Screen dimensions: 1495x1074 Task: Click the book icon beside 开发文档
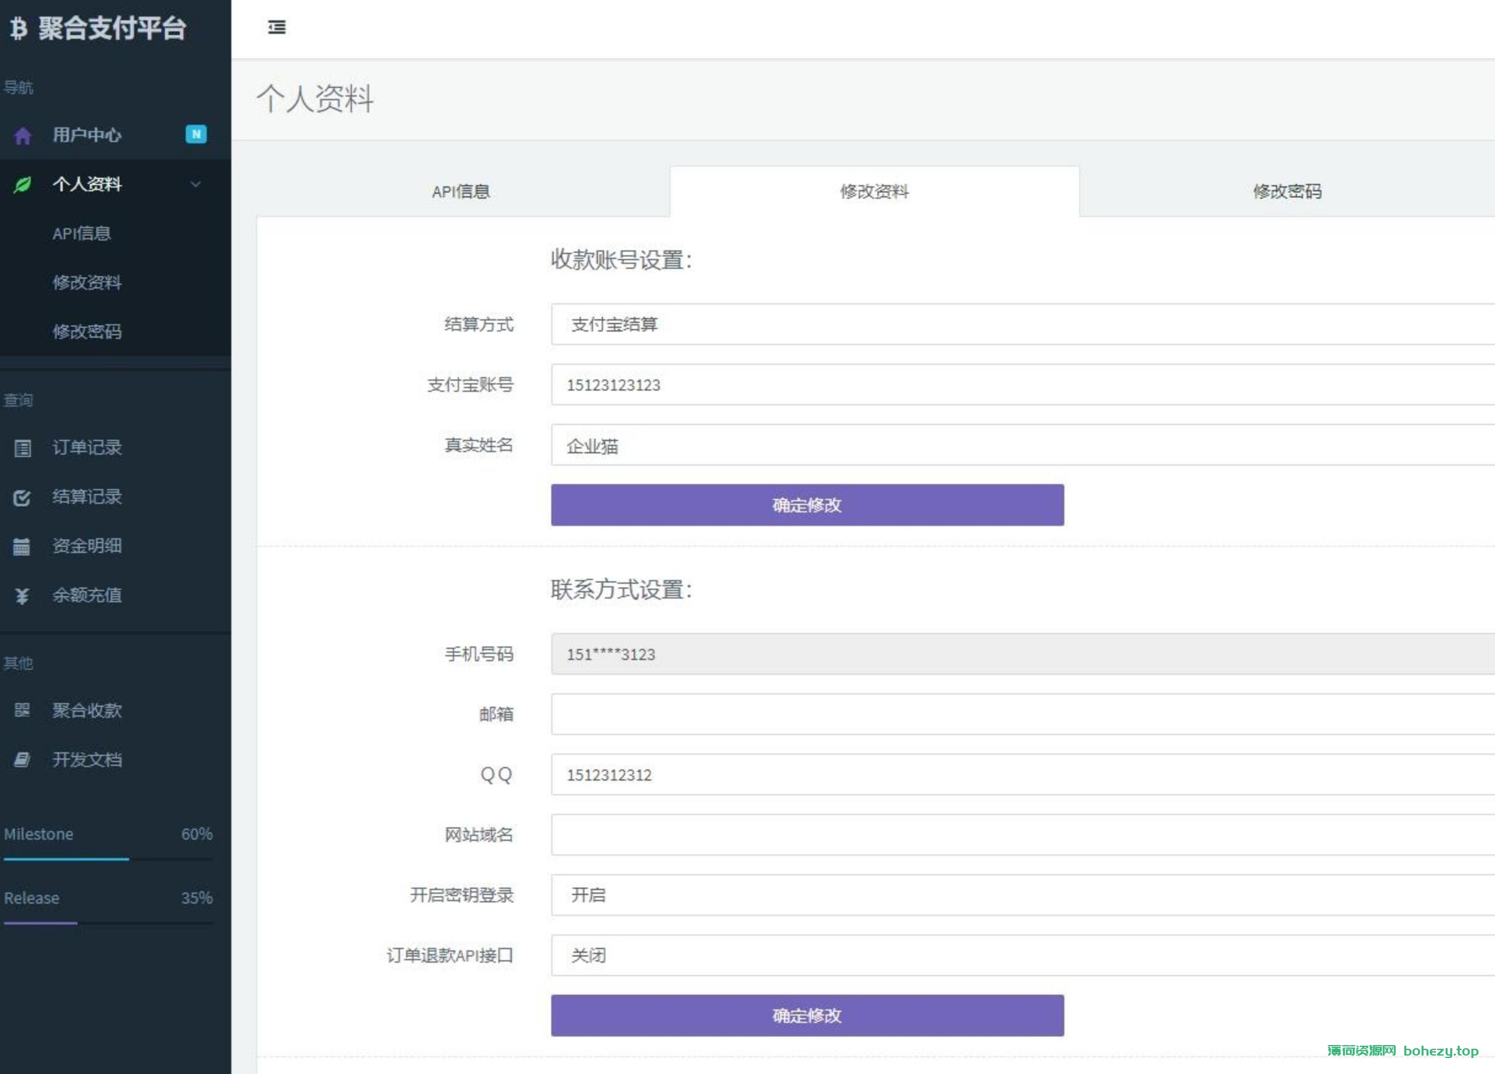click(22, 760)
